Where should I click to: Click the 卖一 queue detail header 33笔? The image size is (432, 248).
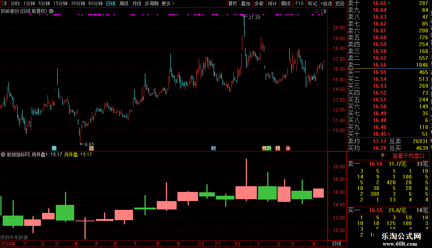tap(422, 164)
